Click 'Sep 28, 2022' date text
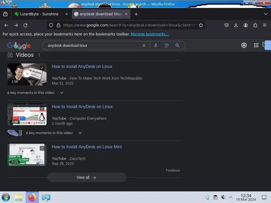Viewport: 271px width, 203px height. (x=63, y=164)
